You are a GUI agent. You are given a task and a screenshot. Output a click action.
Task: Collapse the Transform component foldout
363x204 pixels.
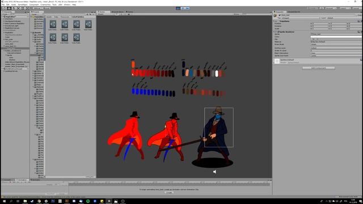tap(275, 21)
